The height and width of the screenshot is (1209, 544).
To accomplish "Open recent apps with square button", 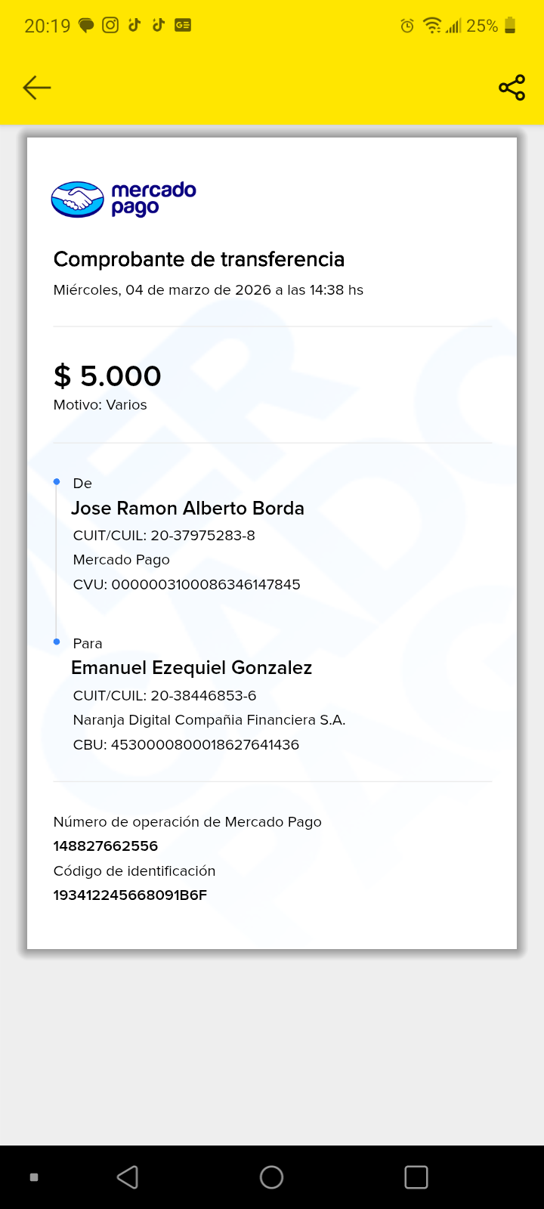I will point(416,1177).
